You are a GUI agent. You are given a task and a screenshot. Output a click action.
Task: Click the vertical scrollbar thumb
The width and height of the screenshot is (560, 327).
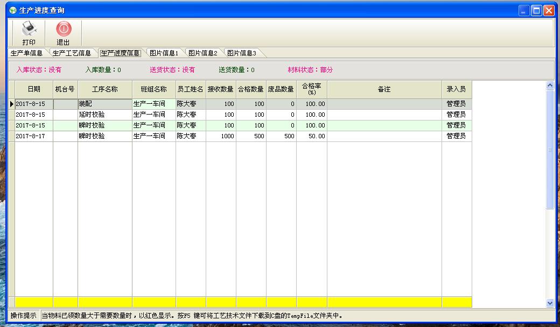(x=550, y=150)
